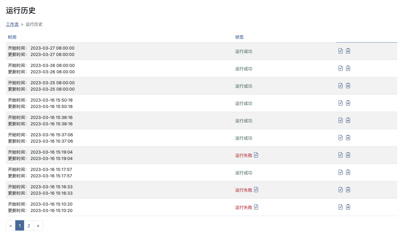
Task: Open clipboard chart icon for 2023-03-26 08:00:00 run
Action: point(348,68)
